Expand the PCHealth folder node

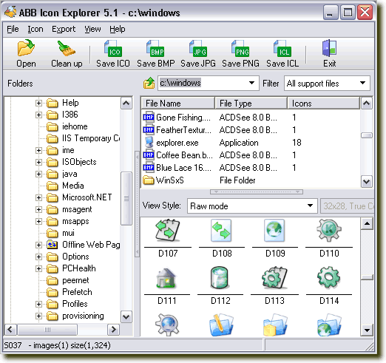pyautogui.click(x=38, y=268)
